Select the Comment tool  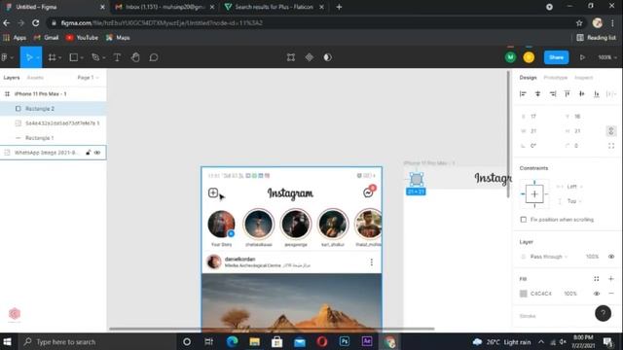(154, 57)
